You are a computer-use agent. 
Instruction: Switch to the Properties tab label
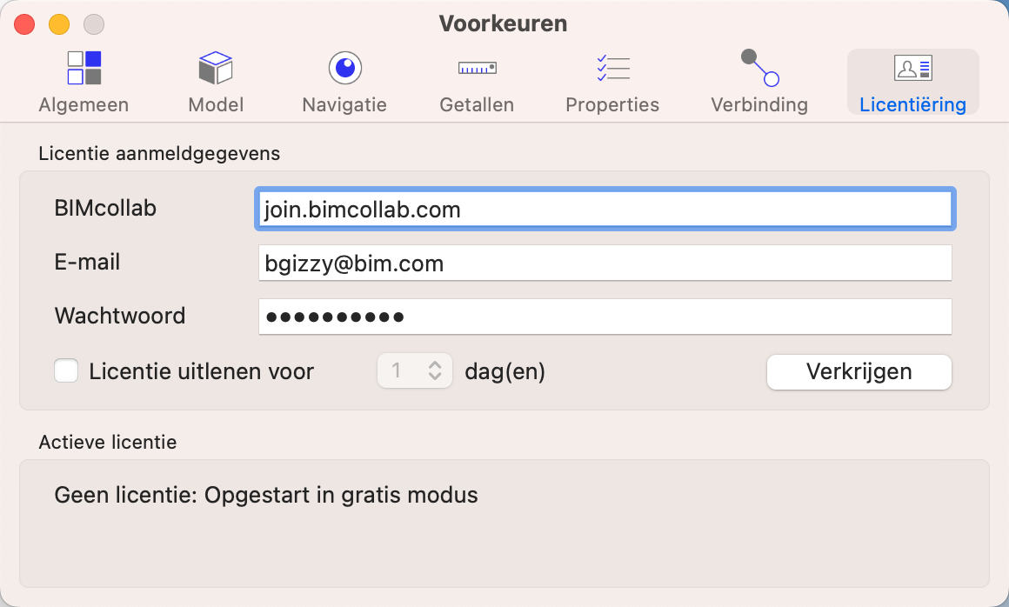point(612,105)
